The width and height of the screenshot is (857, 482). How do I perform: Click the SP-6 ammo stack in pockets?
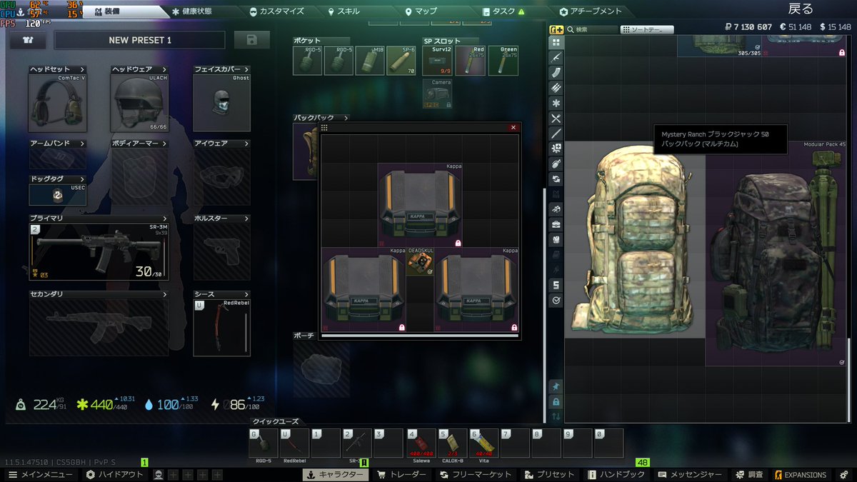pyautogui.click(x=402, y=61)
